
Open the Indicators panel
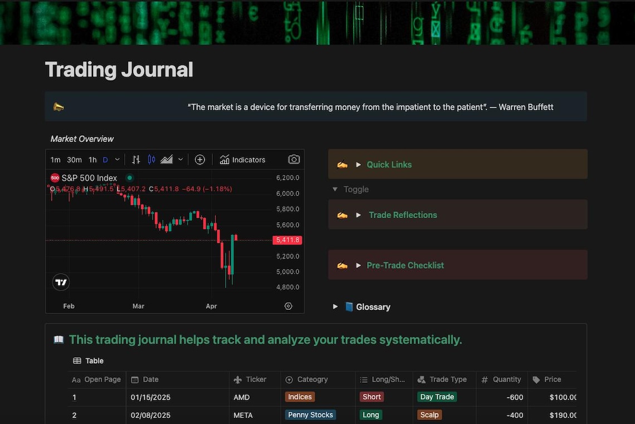click(x=243, y=160)
